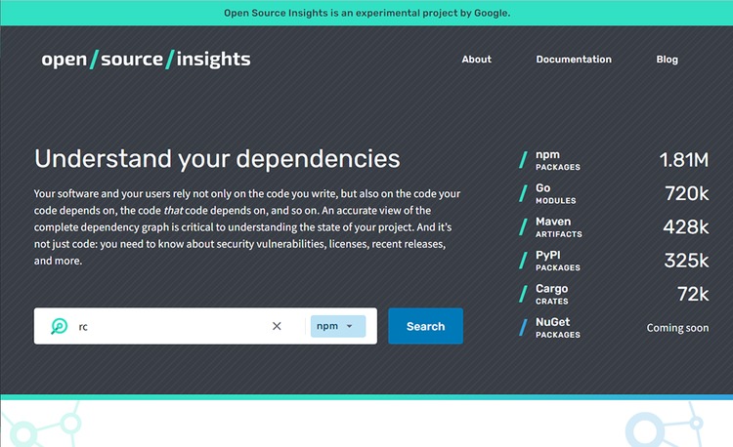This screenshot has height=447, width=733.
Task: Open the npm package system dropdown
Action: [x=338, y=326]
